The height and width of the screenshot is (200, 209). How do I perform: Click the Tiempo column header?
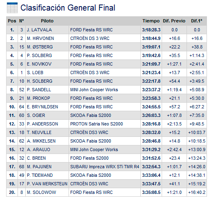(151, 21)
